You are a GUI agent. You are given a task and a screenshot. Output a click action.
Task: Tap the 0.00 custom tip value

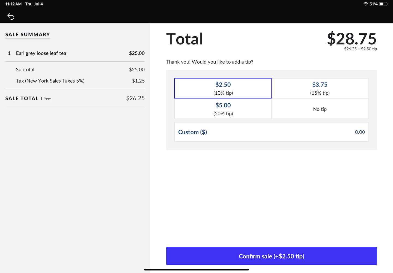360,132
